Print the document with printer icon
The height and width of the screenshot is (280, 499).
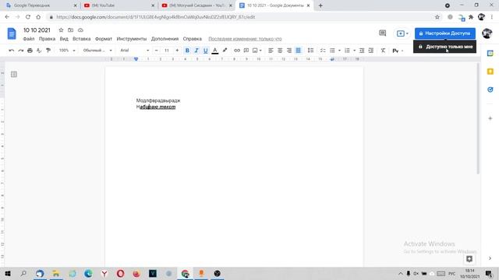tap(30, 51)
